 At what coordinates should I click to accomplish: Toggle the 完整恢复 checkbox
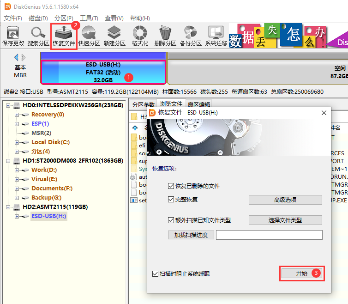pyautogui.click(x=171, y=200)
